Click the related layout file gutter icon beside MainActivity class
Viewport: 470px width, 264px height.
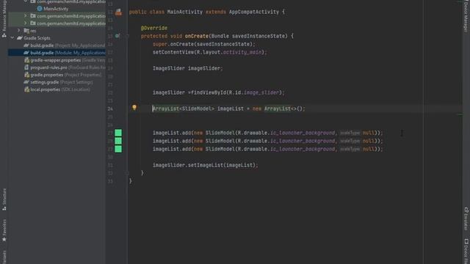pos(119,12)
